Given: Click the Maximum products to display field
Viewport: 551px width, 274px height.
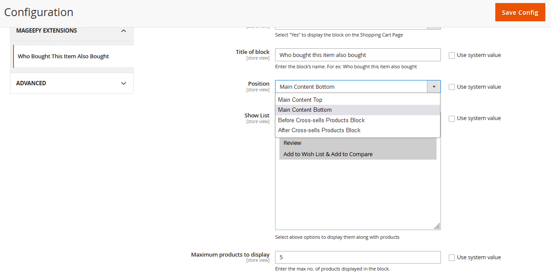Looking at the screenshot, I should 357,257.
